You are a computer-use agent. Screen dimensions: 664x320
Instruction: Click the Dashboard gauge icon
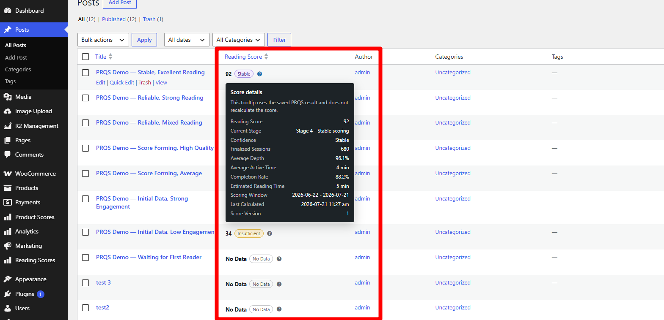8,11
